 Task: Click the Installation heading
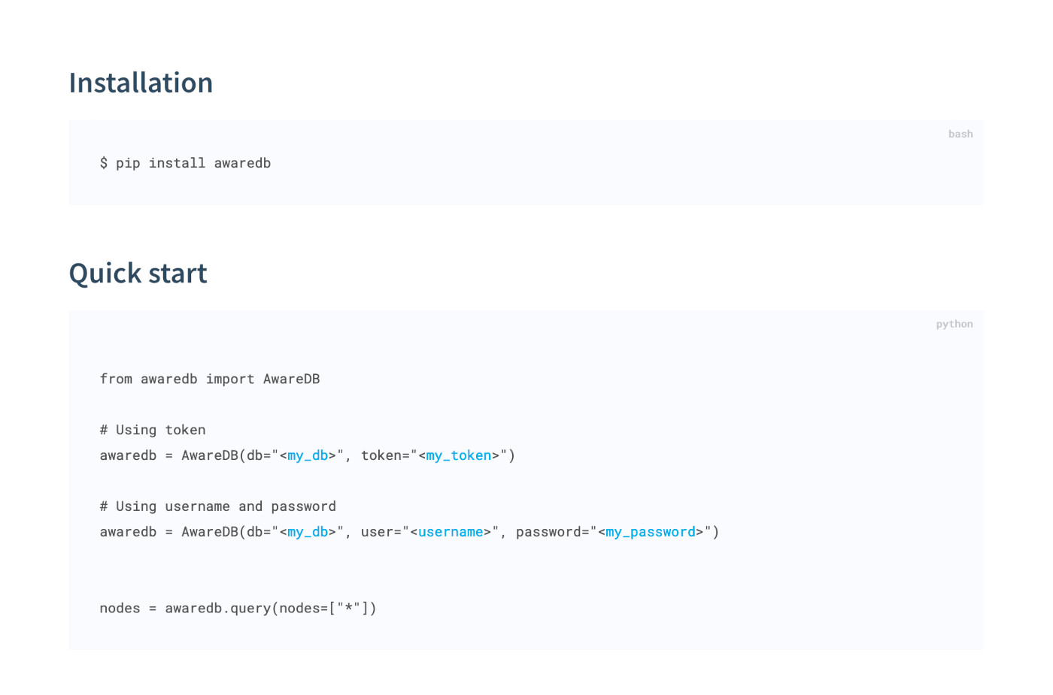141,83
